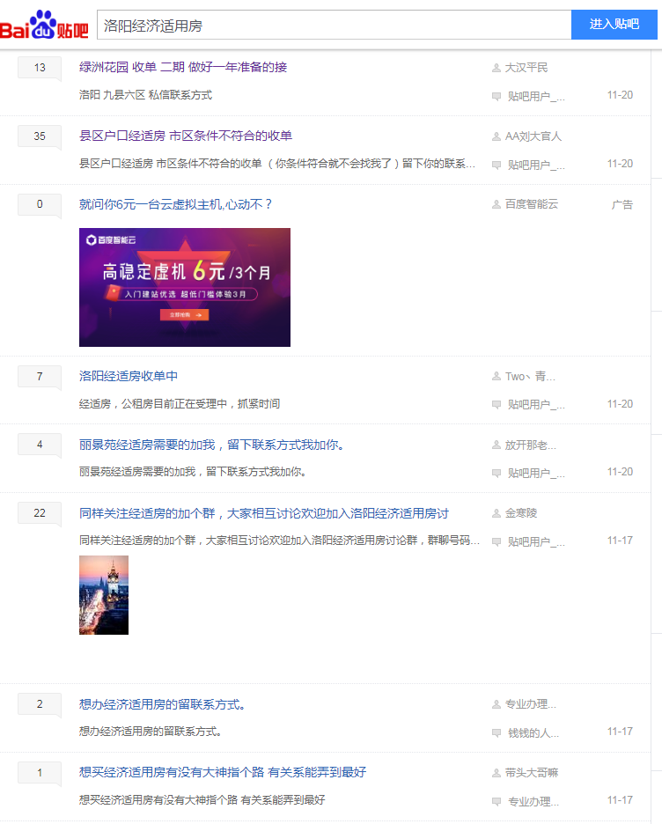Click last replier 专业办理... in 想买经济适用房 row
Screen dimensions: 662x824
tap(533, 801)
